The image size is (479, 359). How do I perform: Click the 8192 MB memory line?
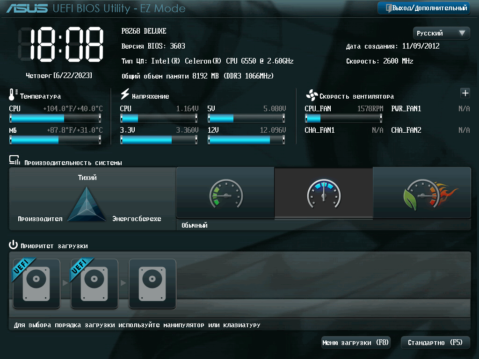pyautogui.click(x=198, y=76)
